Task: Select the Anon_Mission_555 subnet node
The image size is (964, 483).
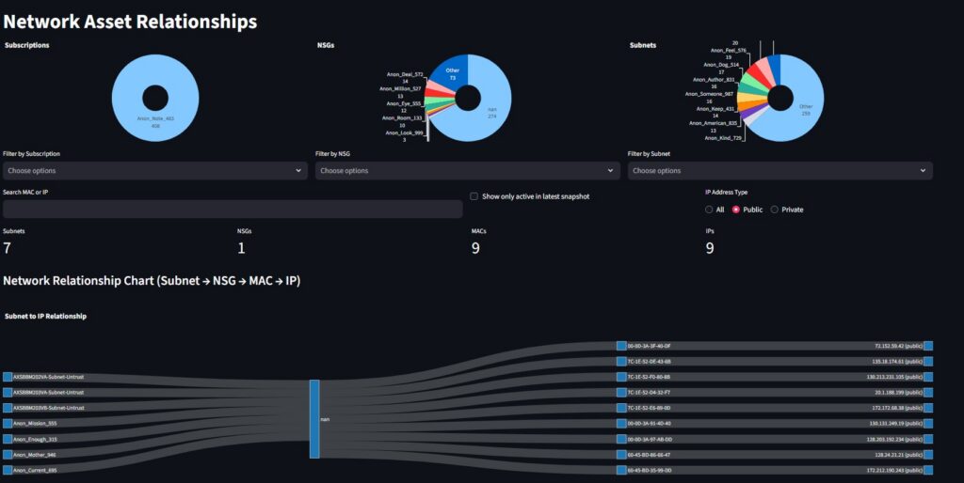Action: (8, 423)
